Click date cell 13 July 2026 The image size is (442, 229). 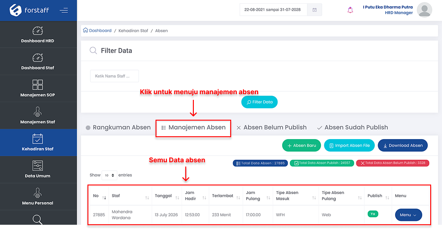[x=166, y=215]
